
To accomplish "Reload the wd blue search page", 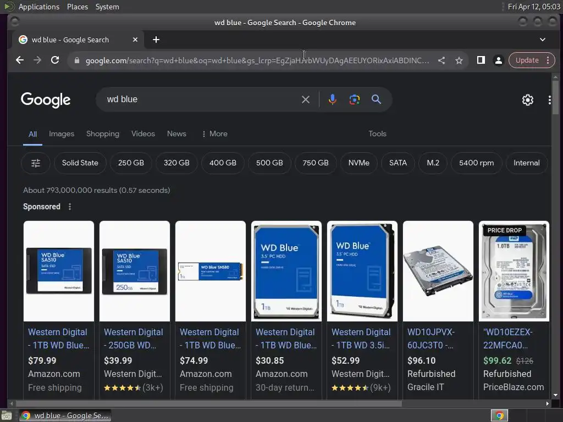I will [55, 60].
